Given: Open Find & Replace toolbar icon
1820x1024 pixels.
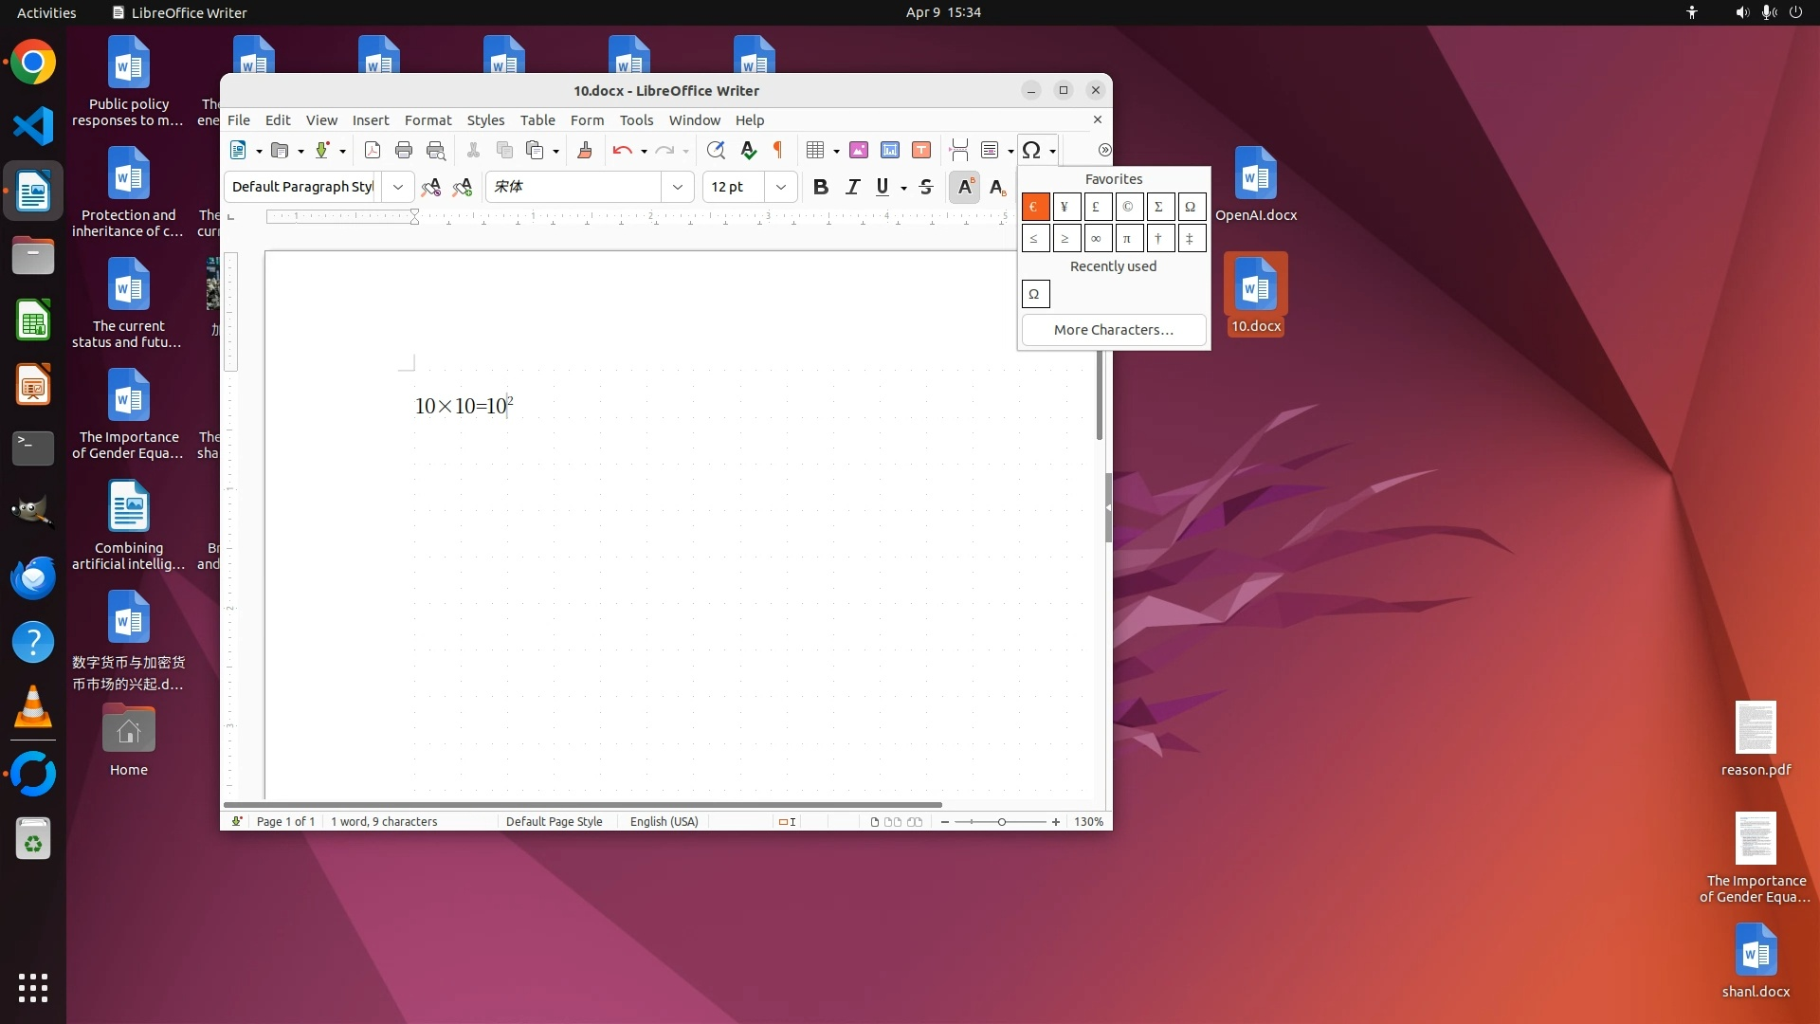Looking at the screenshot, I should (716, 150).
